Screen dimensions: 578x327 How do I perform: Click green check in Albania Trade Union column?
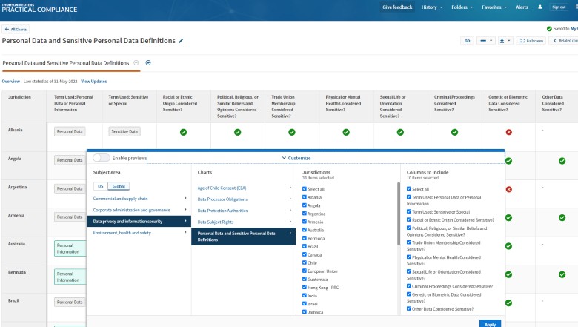(291, 132)
